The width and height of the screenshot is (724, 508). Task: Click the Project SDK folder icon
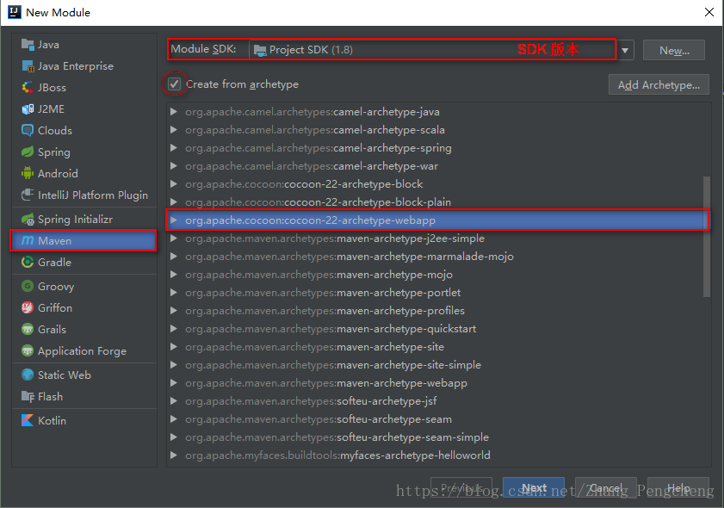[x=260, y=50]
